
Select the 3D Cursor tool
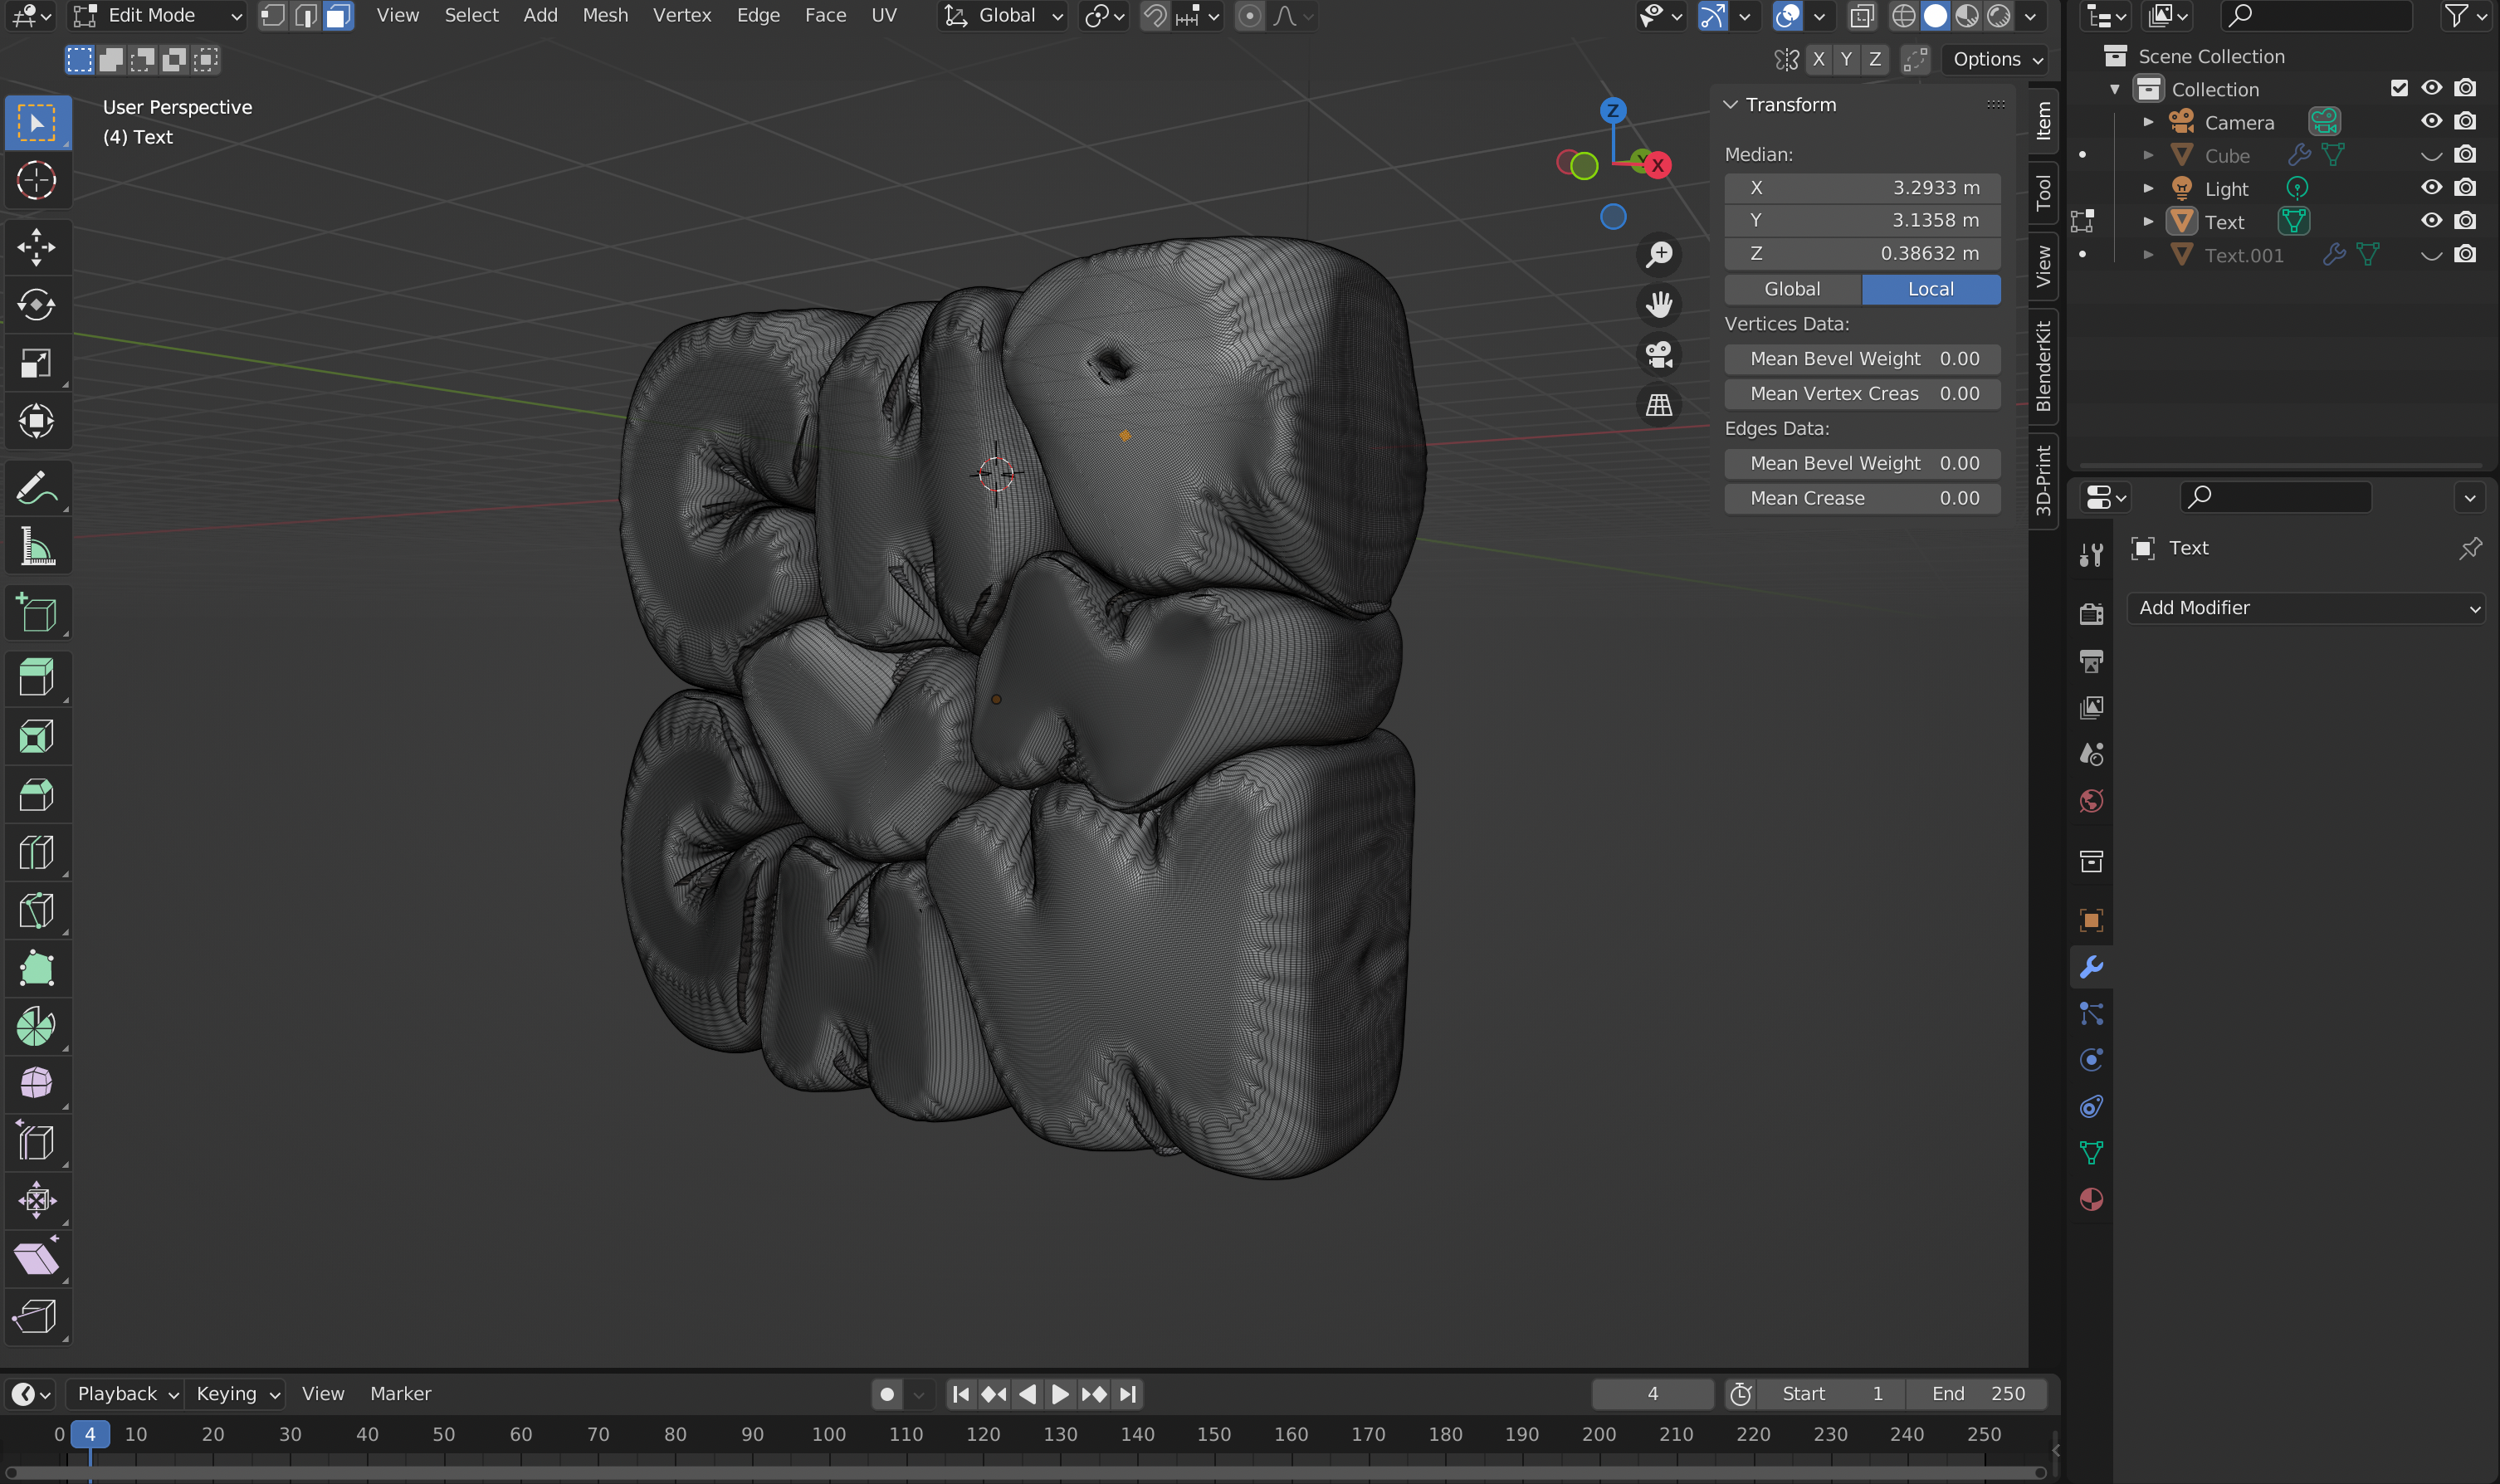click(37, 181)
